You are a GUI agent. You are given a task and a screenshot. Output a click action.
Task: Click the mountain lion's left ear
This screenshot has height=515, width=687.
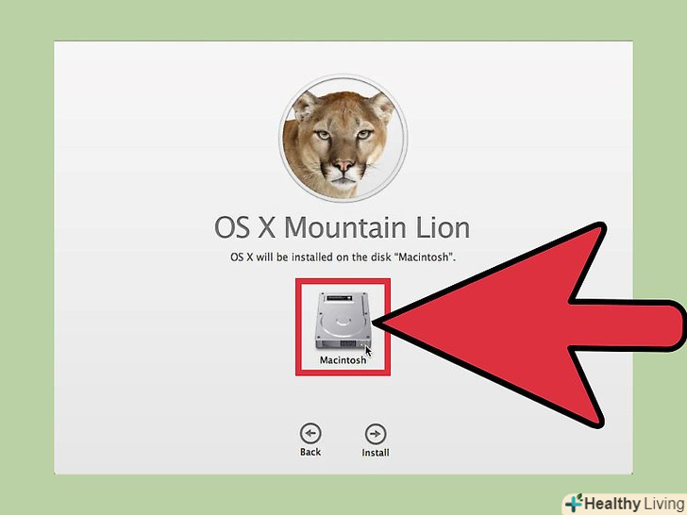[x=304, y=105]
